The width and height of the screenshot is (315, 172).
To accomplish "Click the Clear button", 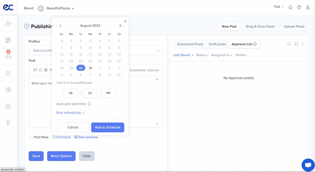I will click(x=87, y=156).
